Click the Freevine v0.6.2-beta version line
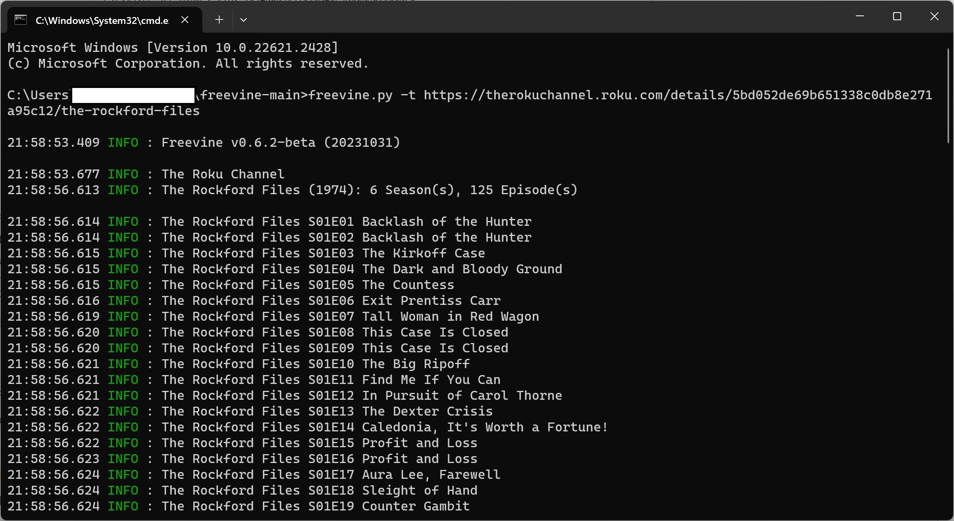The image size is (954, 521). (x=281, y=143)
